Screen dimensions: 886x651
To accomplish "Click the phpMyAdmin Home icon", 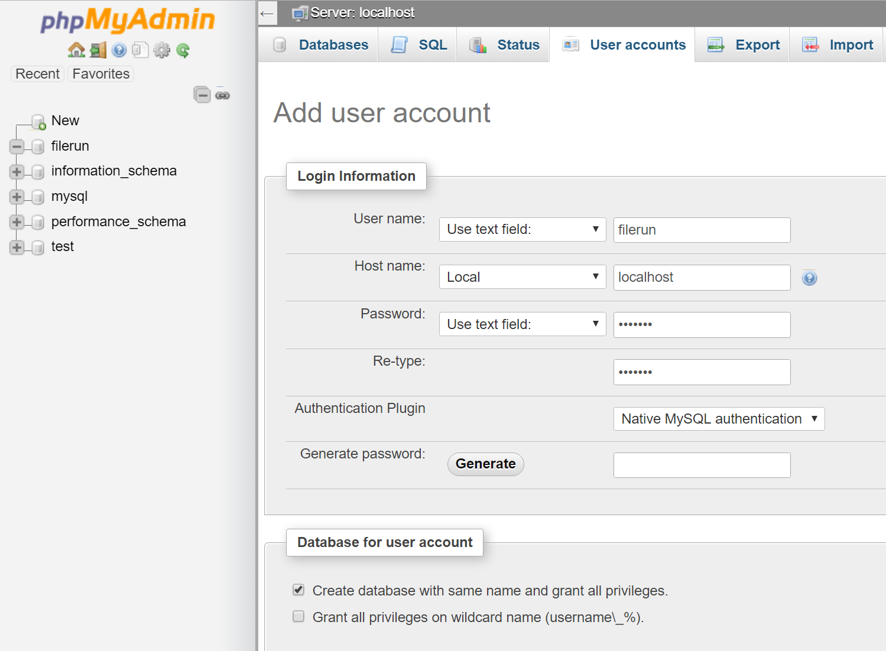I will tap(76, 50).
